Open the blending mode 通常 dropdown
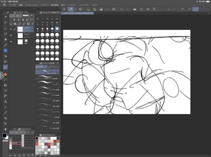Screen dimensions: 211x157 click(19, 16)
